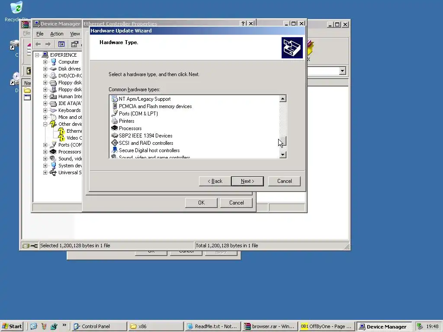Click OK in Ethernet Controller Properties
The image size is (443, 332).
201,203
